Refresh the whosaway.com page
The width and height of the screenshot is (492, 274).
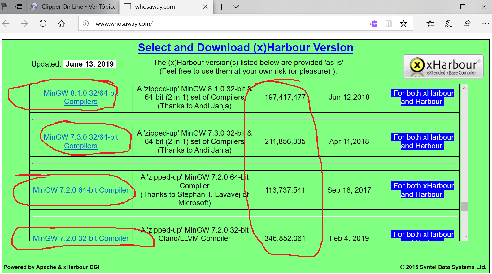(x=43, y=24)
